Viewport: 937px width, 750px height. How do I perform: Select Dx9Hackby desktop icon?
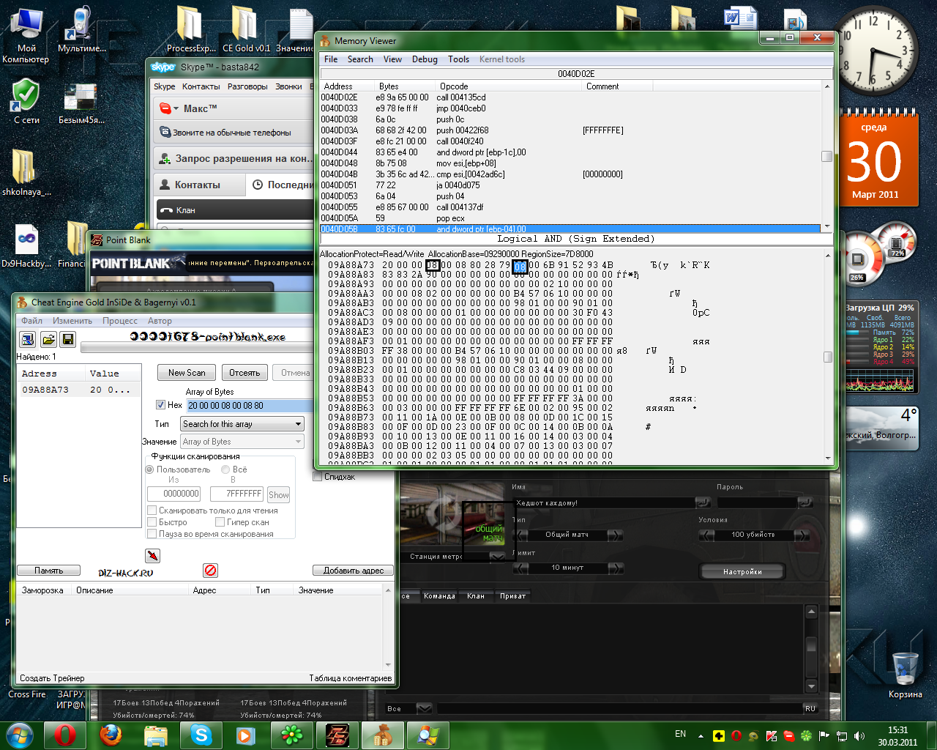[26, 245]
